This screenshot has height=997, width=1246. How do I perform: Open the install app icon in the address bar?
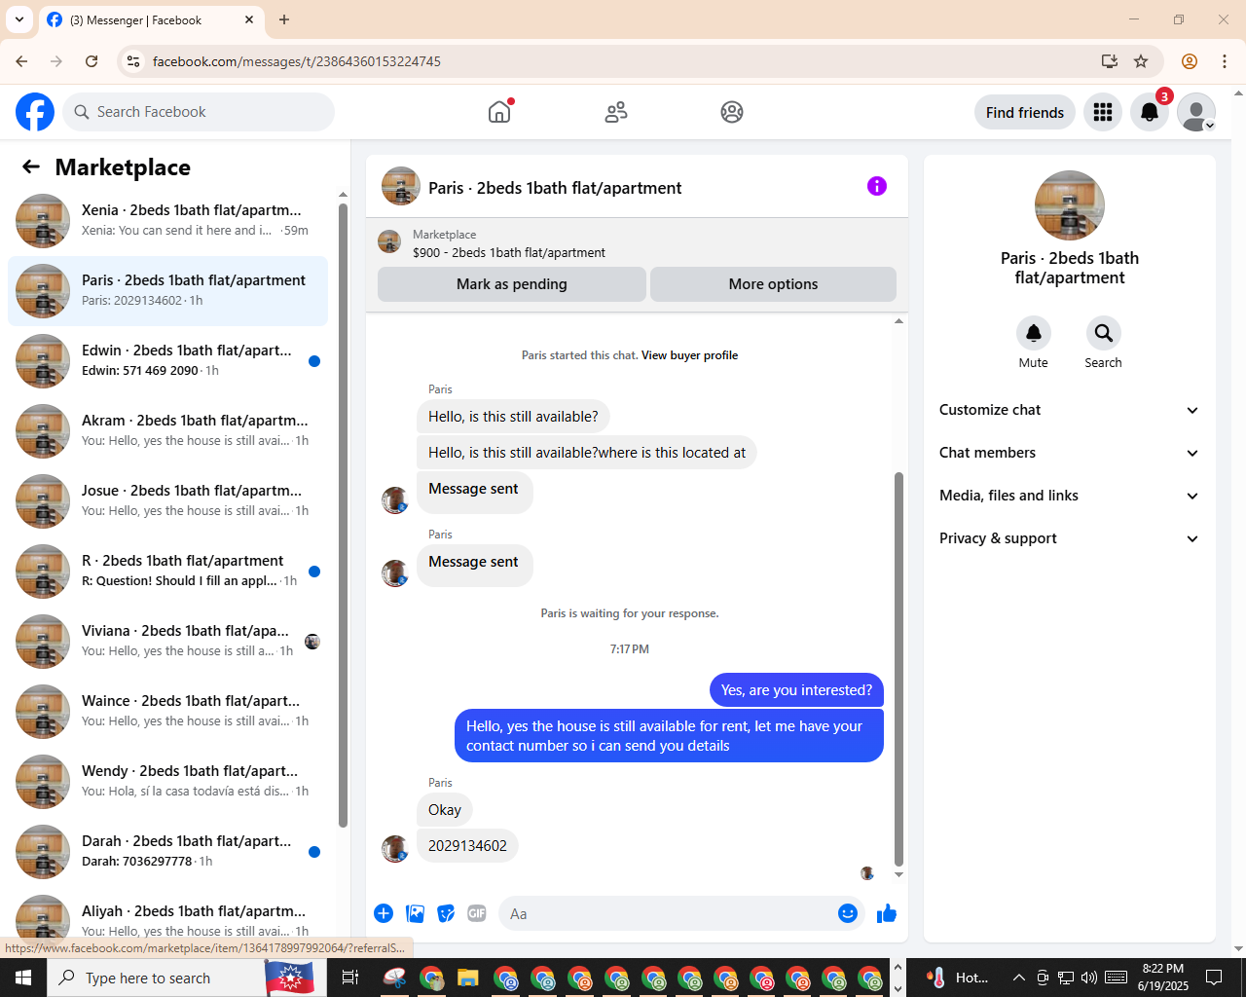click(x=1110, y=61)
